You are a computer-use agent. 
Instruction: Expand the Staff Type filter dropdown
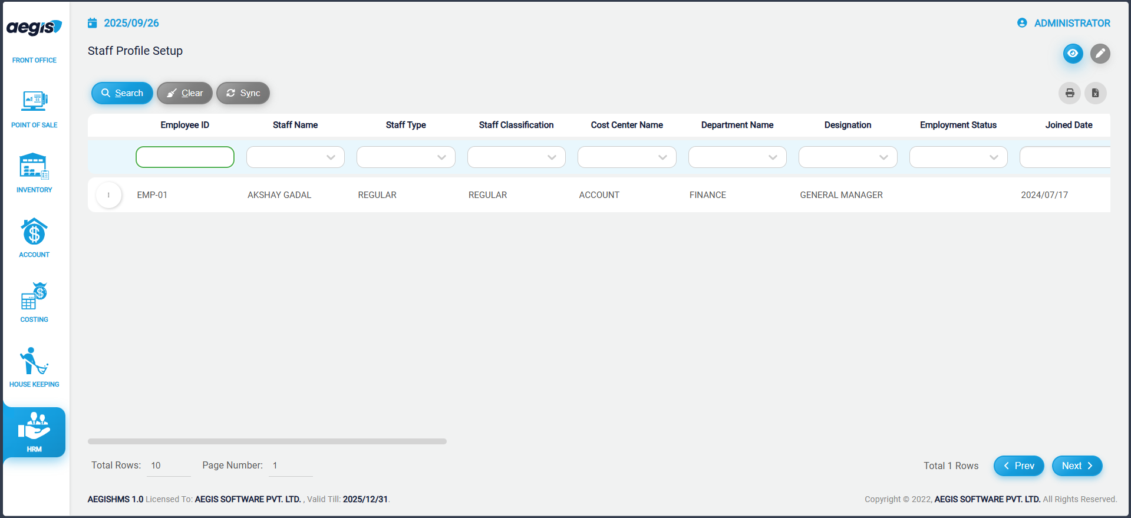pyautogui.click(x=405, y=157)
